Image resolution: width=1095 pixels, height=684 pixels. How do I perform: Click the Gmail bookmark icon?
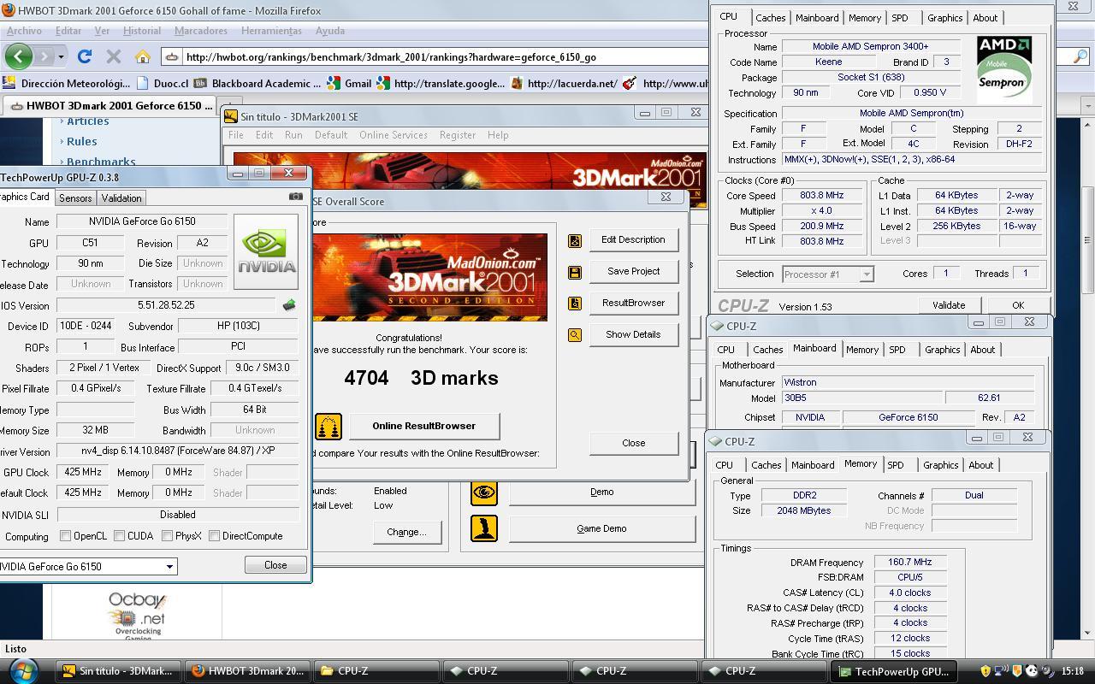(334, 83)
